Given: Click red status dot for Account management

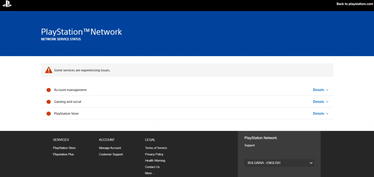Looking at the screenshot, I should click(x=49, y=90).
